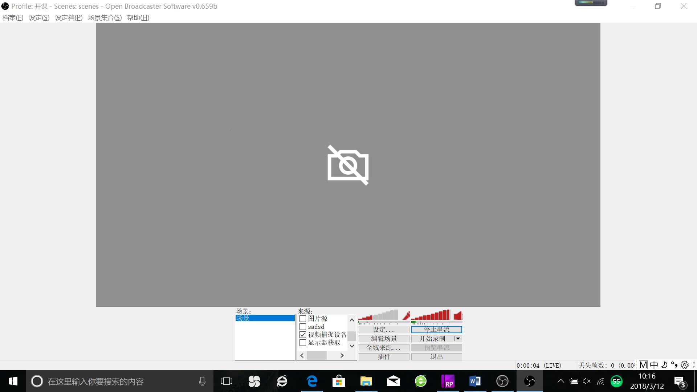Open Axure RP from the taskbar
This screenshot has height=392, width=697.
pyautogui.click(x=448, y=381)
